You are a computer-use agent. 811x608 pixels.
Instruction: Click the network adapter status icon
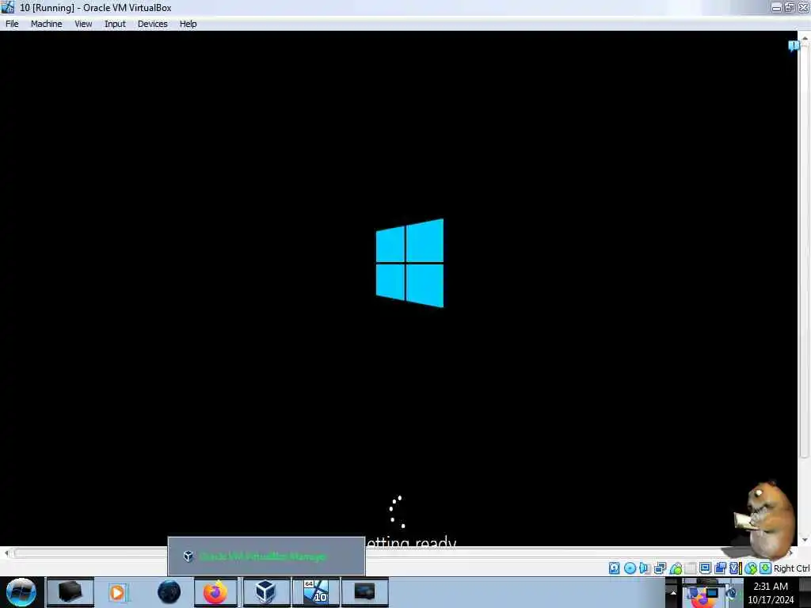click(660, 568)
